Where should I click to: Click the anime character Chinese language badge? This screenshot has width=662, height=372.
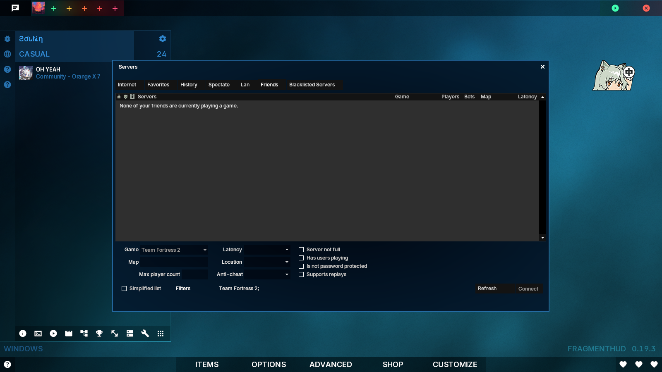[629, 72]
